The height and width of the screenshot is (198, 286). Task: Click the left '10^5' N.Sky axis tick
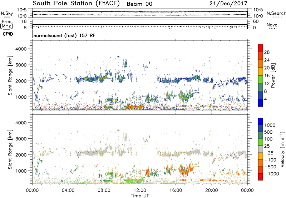22,10
